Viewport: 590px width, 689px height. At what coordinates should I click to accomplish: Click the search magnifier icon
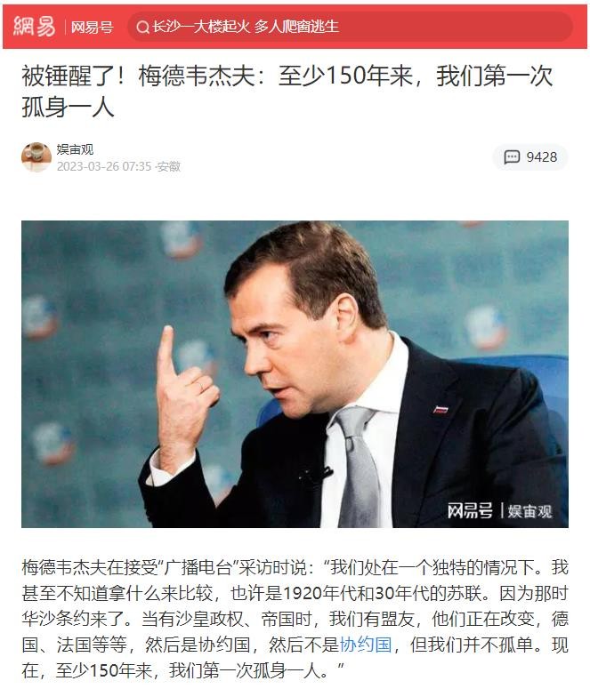coord(142,28)
